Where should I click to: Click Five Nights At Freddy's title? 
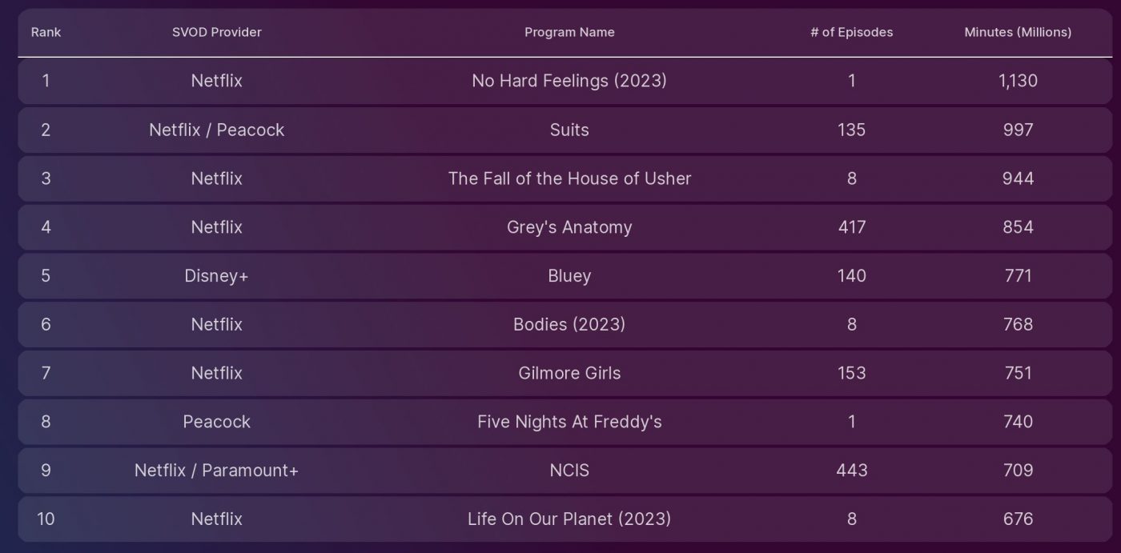tap(569, 422)
